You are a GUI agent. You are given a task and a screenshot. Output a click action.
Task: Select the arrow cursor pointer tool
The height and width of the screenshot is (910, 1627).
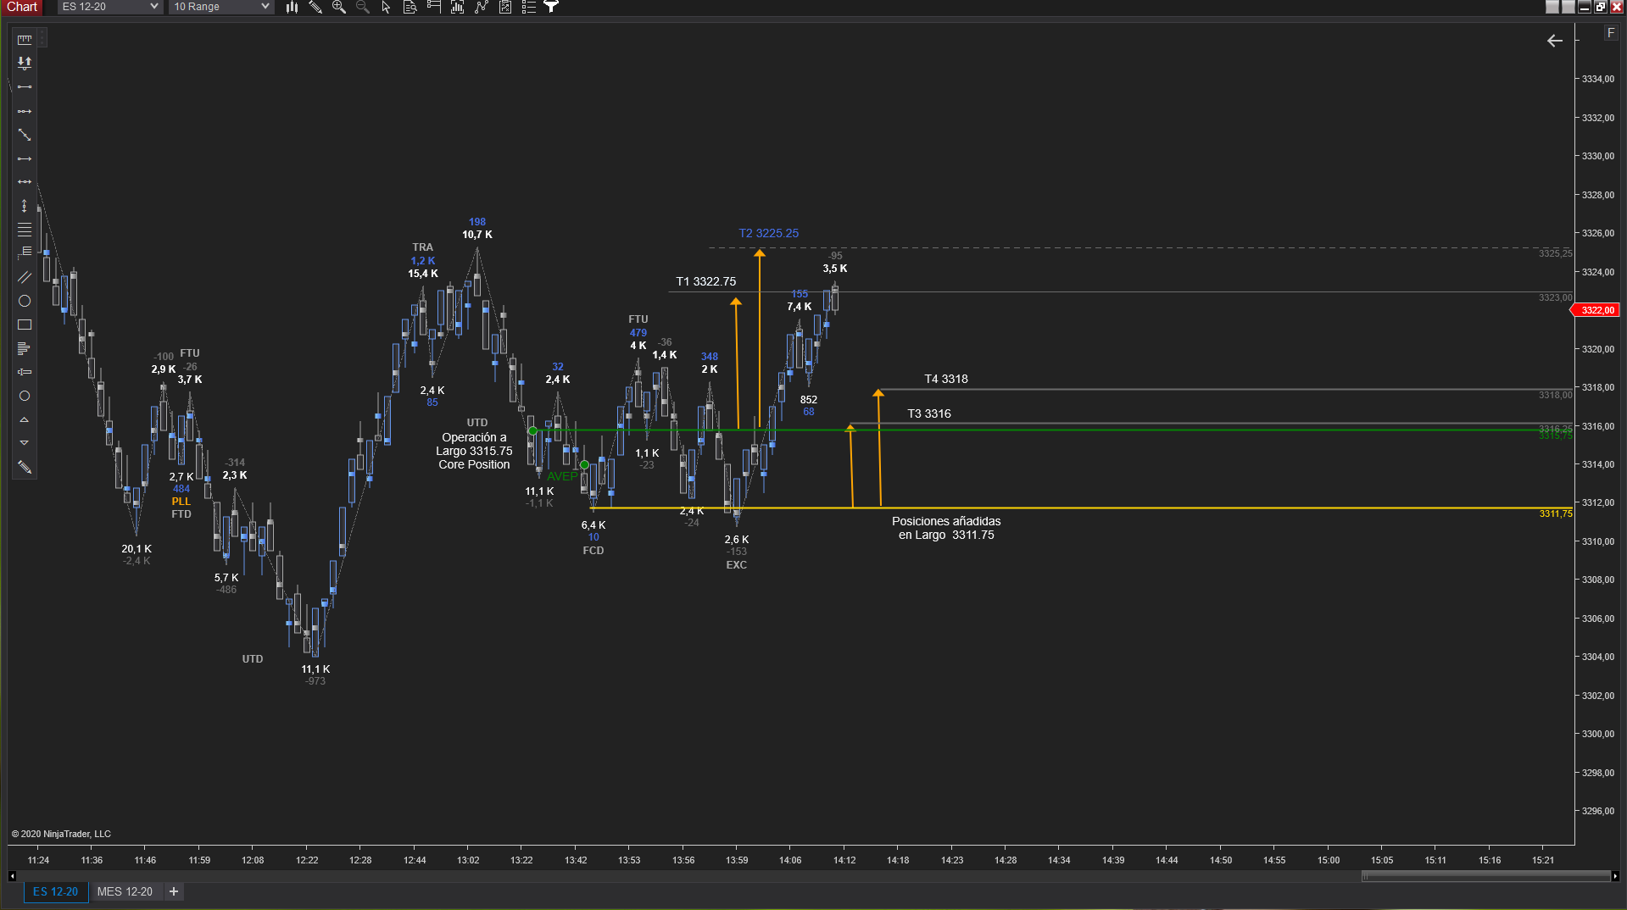pos(387,7)
